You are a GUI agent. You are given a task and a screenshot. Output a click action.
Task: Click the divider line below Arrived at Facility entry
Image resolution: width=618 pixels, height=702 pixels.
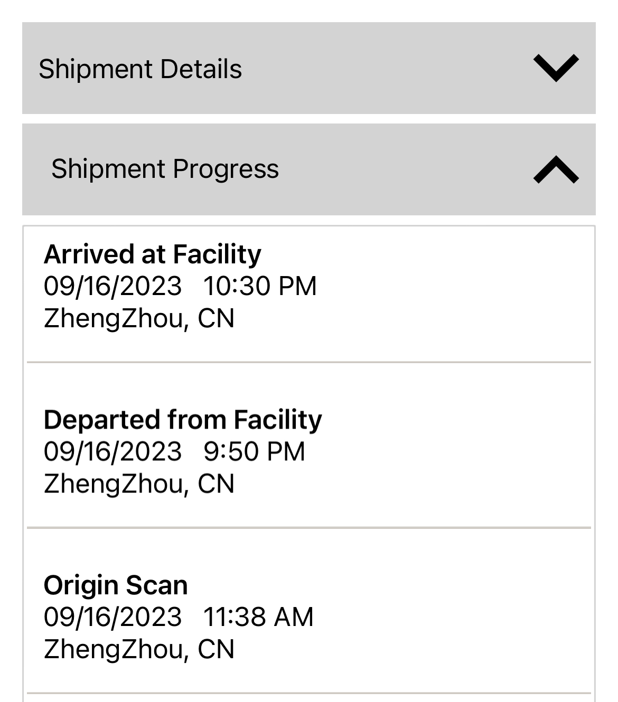[309, 363]
